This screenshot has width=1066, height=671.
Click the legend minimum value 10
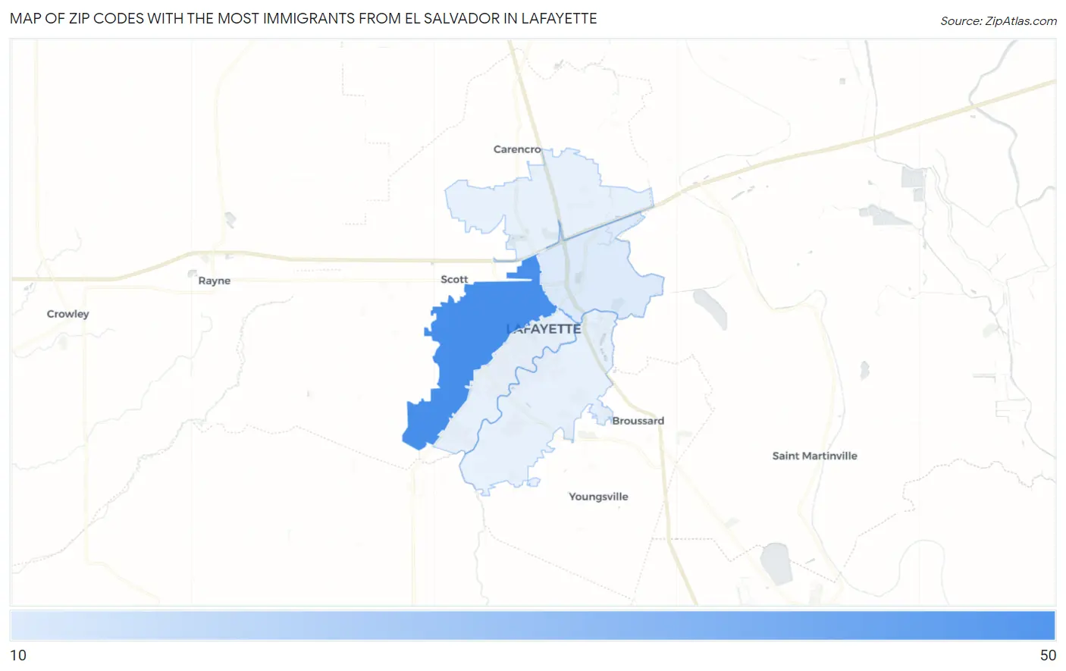18,655
